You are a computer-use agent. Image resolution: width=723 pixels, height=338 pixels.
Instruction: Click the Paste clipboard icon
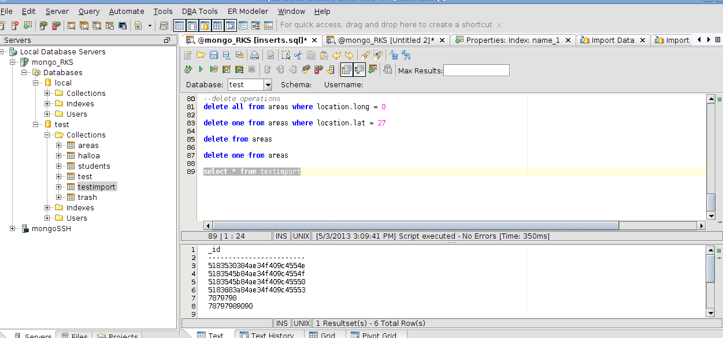pos(324,55)
